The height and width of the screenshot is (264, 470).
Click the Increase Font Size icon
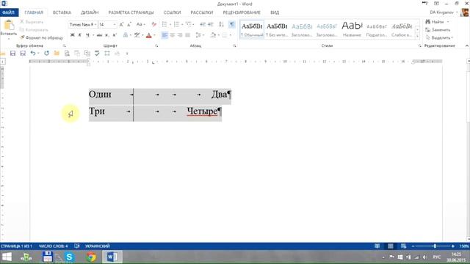coord(121,24)
